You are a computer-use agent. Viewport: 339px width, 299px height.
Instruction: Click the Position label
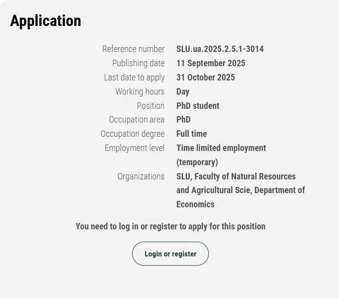pyautogui.click(x=151, y=106)
